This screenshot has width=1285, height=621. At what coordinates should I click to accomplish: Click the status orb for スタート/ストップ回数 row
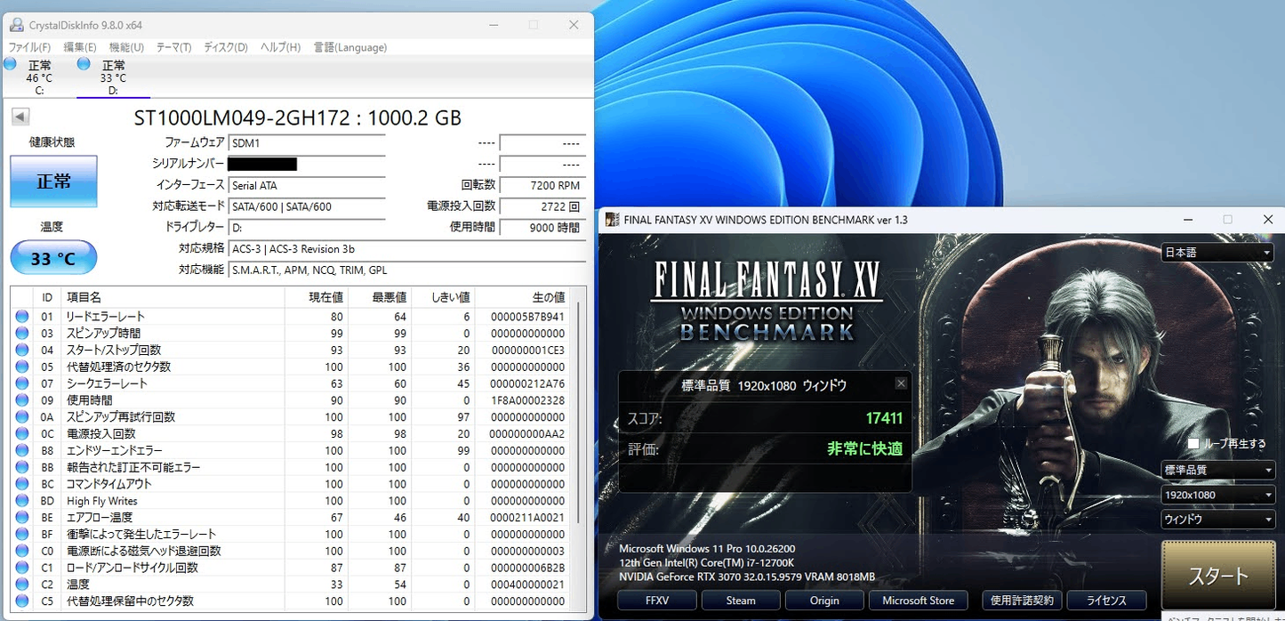(x=21, y=350)
